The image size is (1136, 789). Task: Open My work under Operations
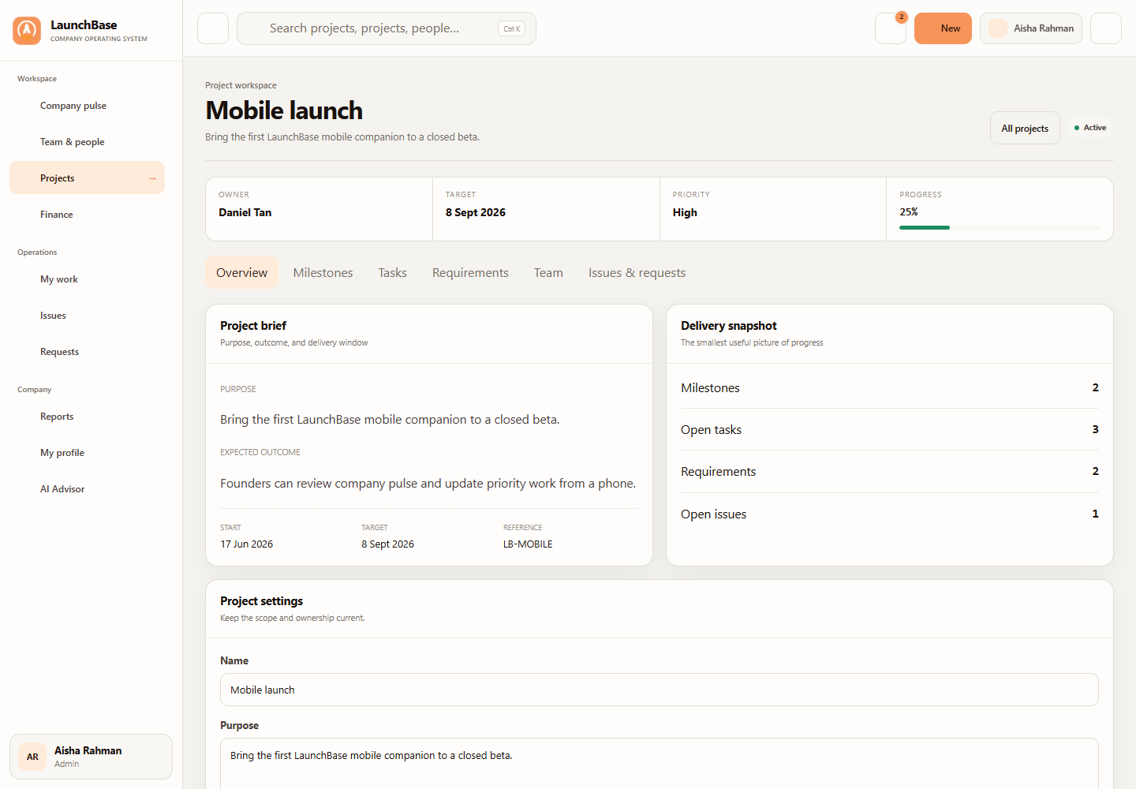pyautogui.click(x=87, y=279)
